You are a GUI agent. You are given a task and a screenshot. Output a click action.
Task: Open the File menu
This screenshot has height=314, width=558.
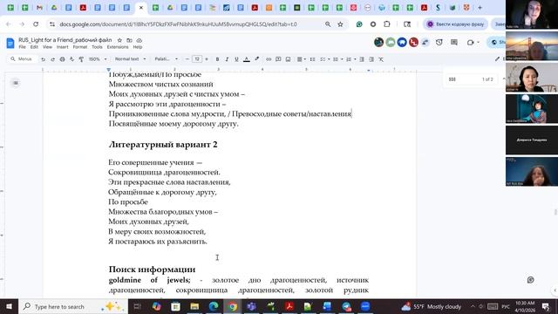pyautogui.click(x=22, y=47)
